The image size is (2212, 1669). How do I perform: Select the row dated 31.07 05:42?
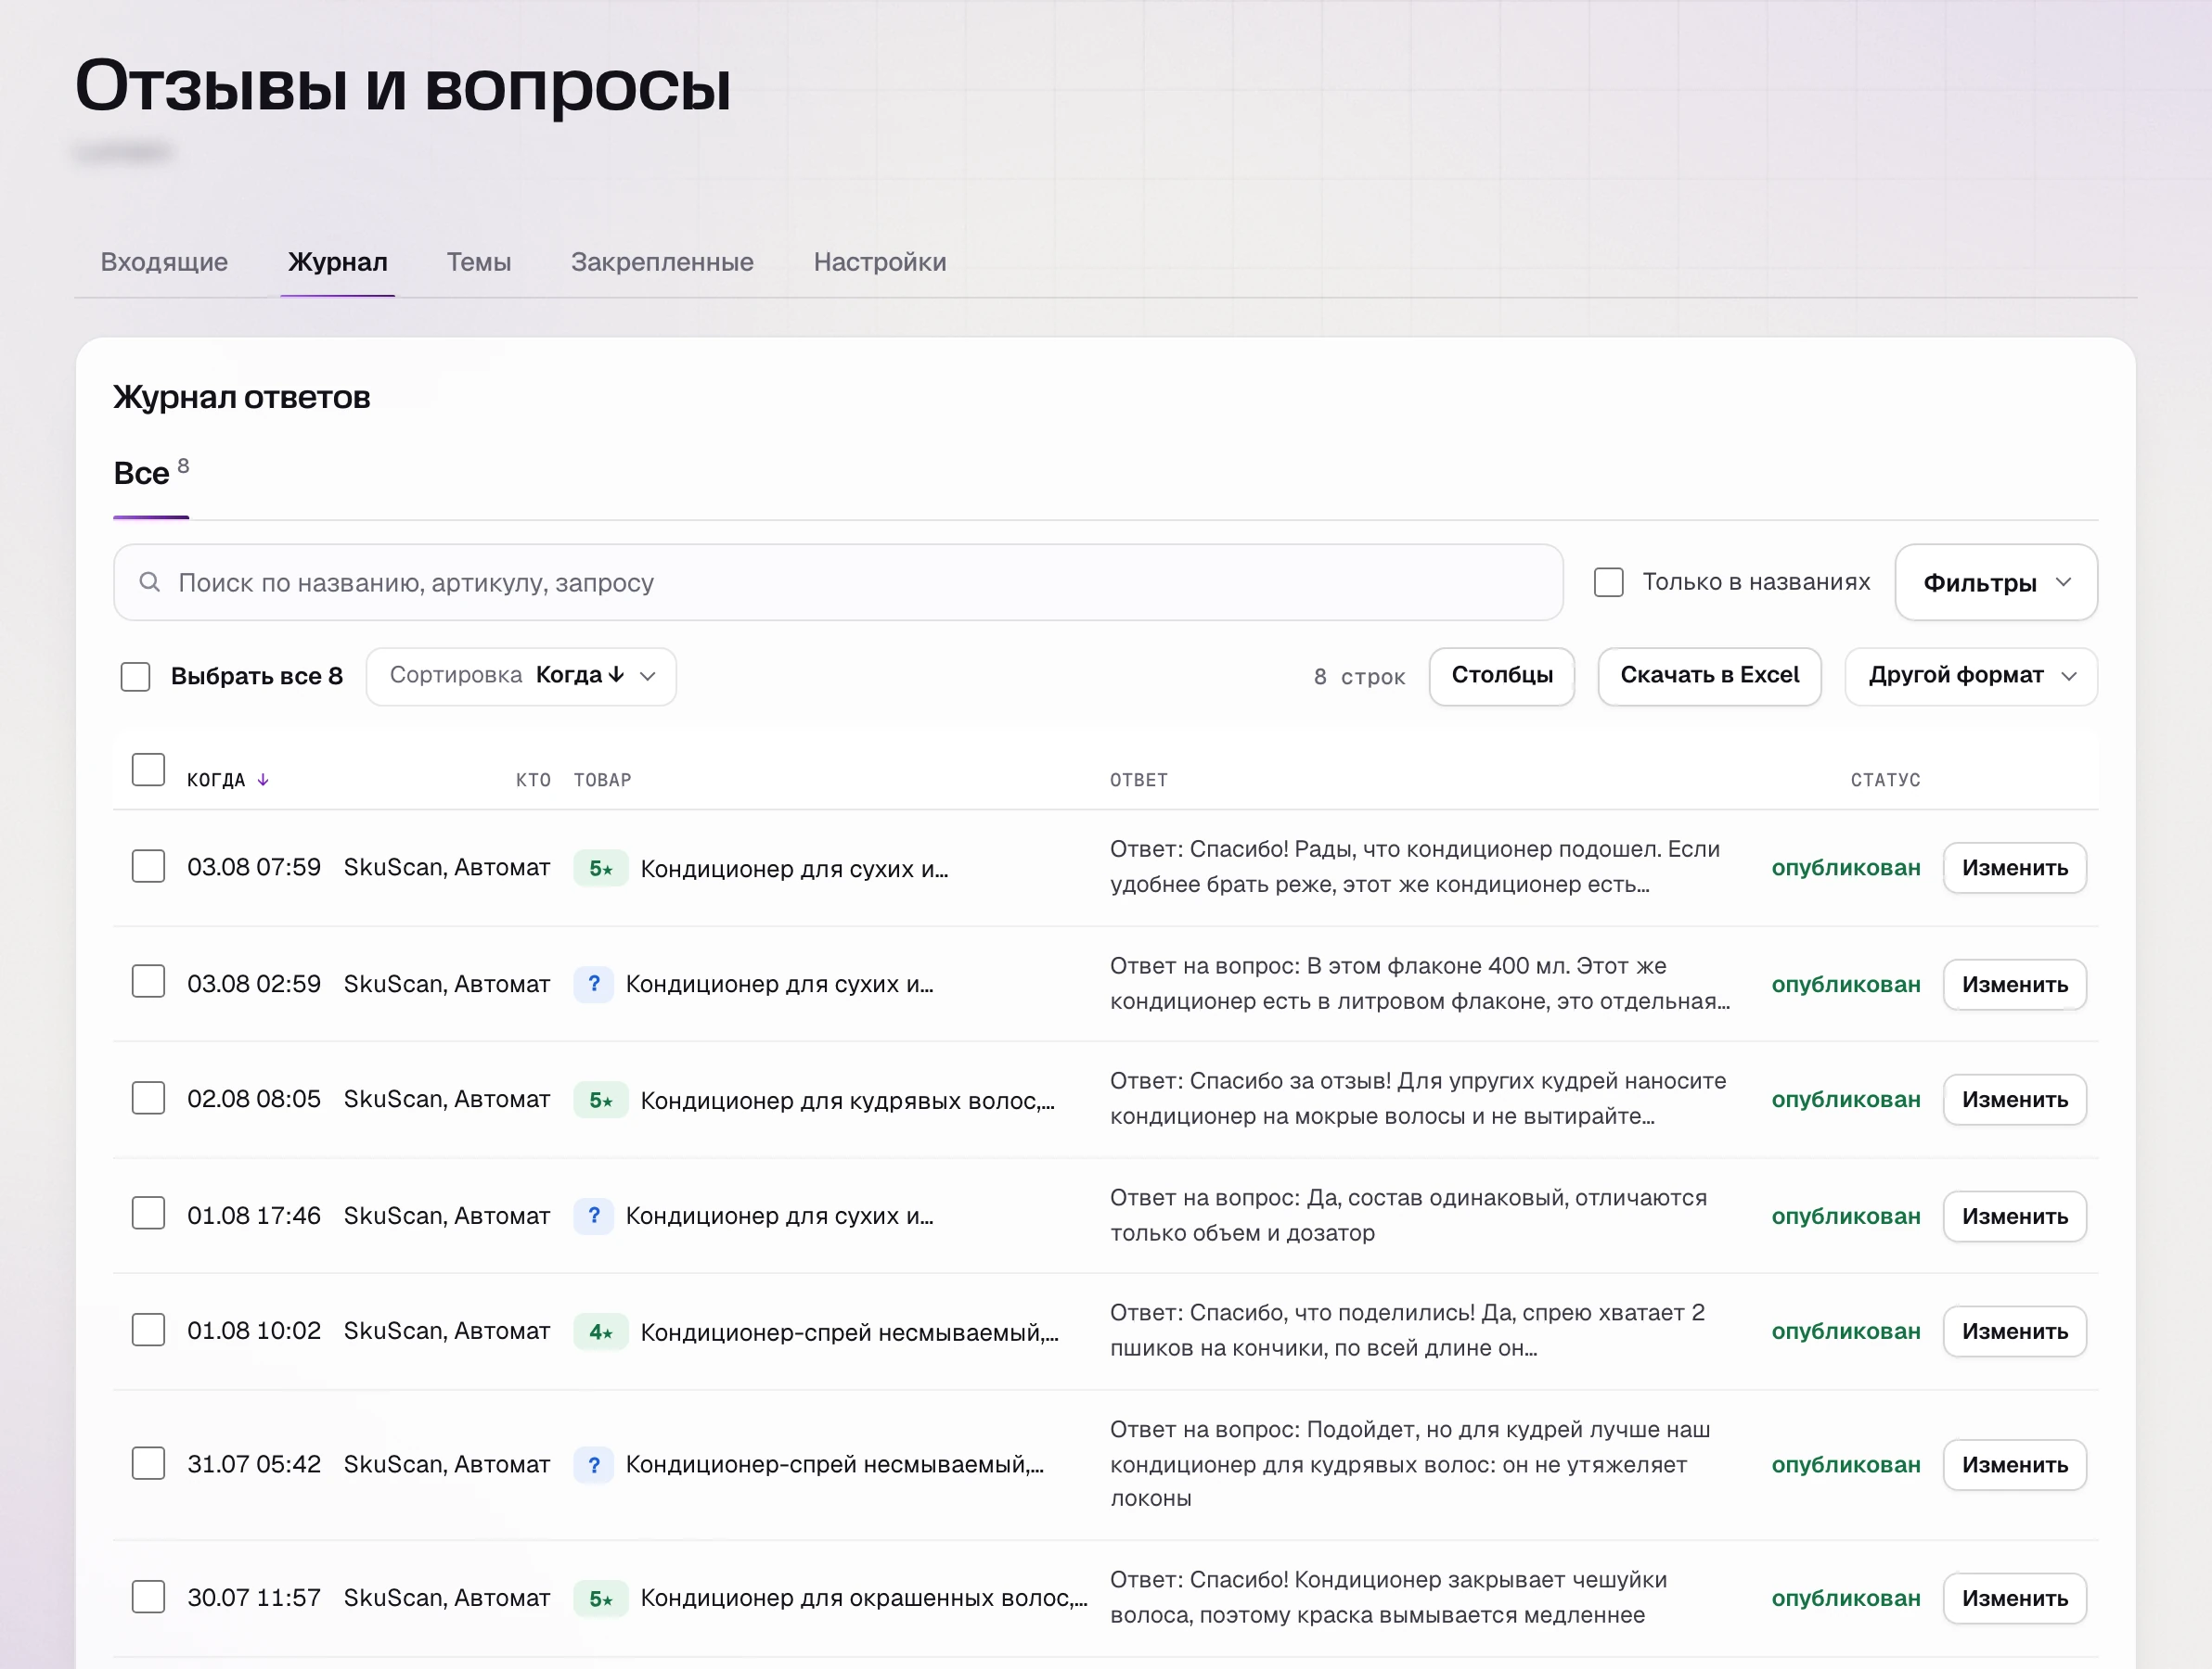pyautogui.click(x=148, y=1463)
